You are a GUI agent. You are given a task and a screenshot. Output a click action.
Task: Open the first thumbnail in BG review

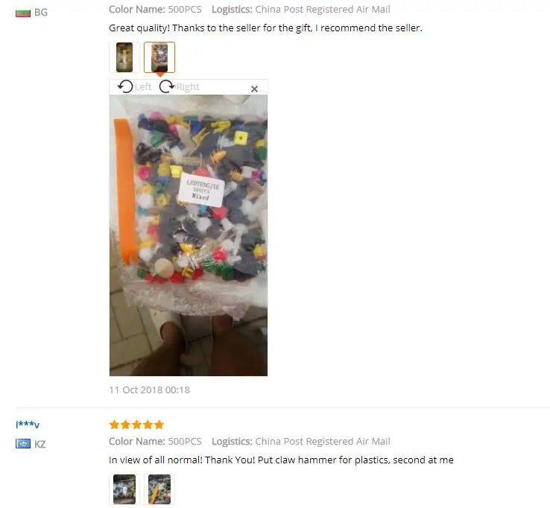pyautogui.click(x=124, y=57)
